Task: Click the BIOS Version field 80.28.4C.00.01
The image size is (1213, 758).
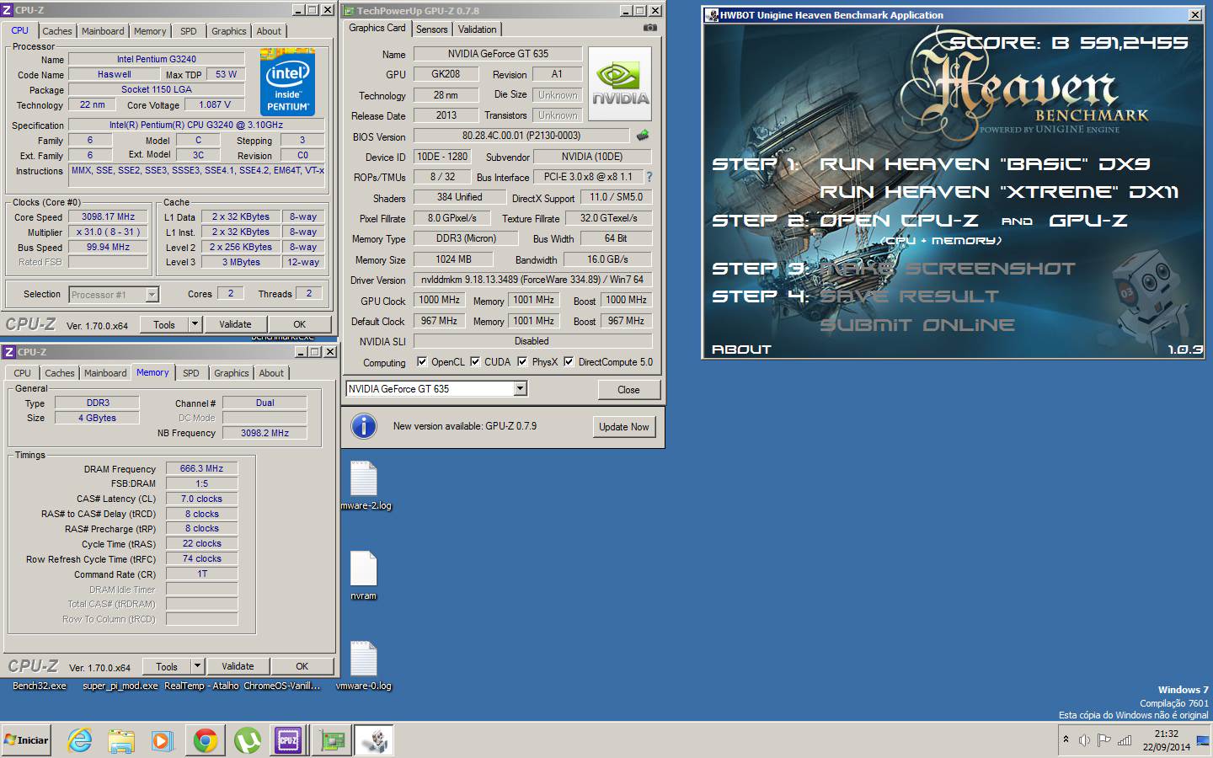Action: (x=521, y=136)
